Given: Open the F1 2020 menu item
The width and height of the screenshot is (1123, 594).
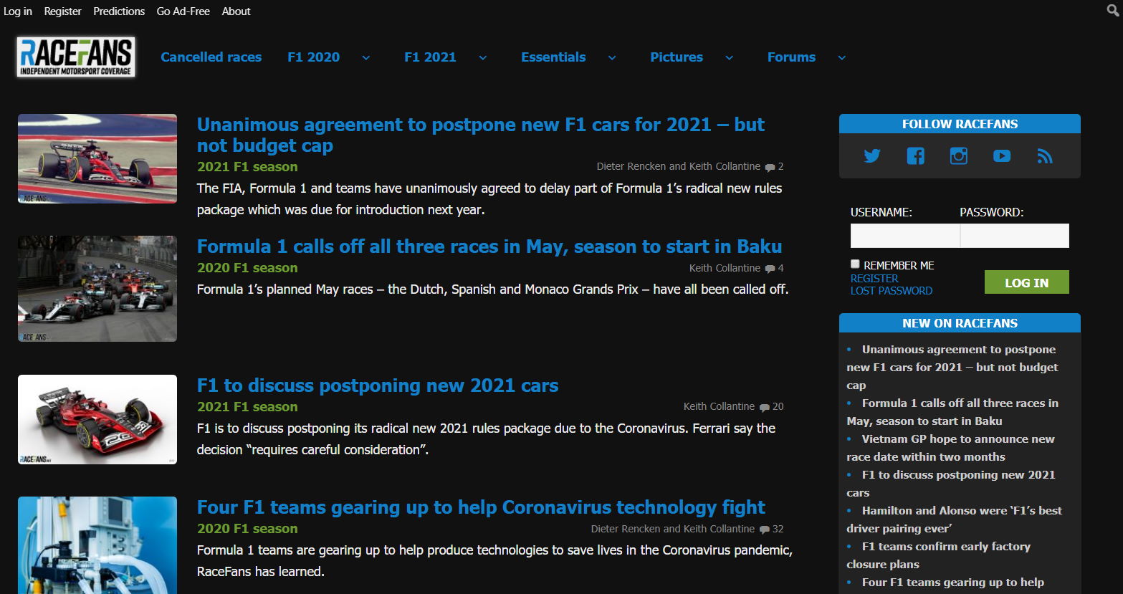Looking at the screenshot, I should 313,57.
